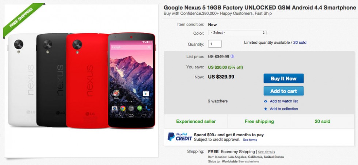
Task: Click the star icon for Add to collection
Action: point(266,109)
